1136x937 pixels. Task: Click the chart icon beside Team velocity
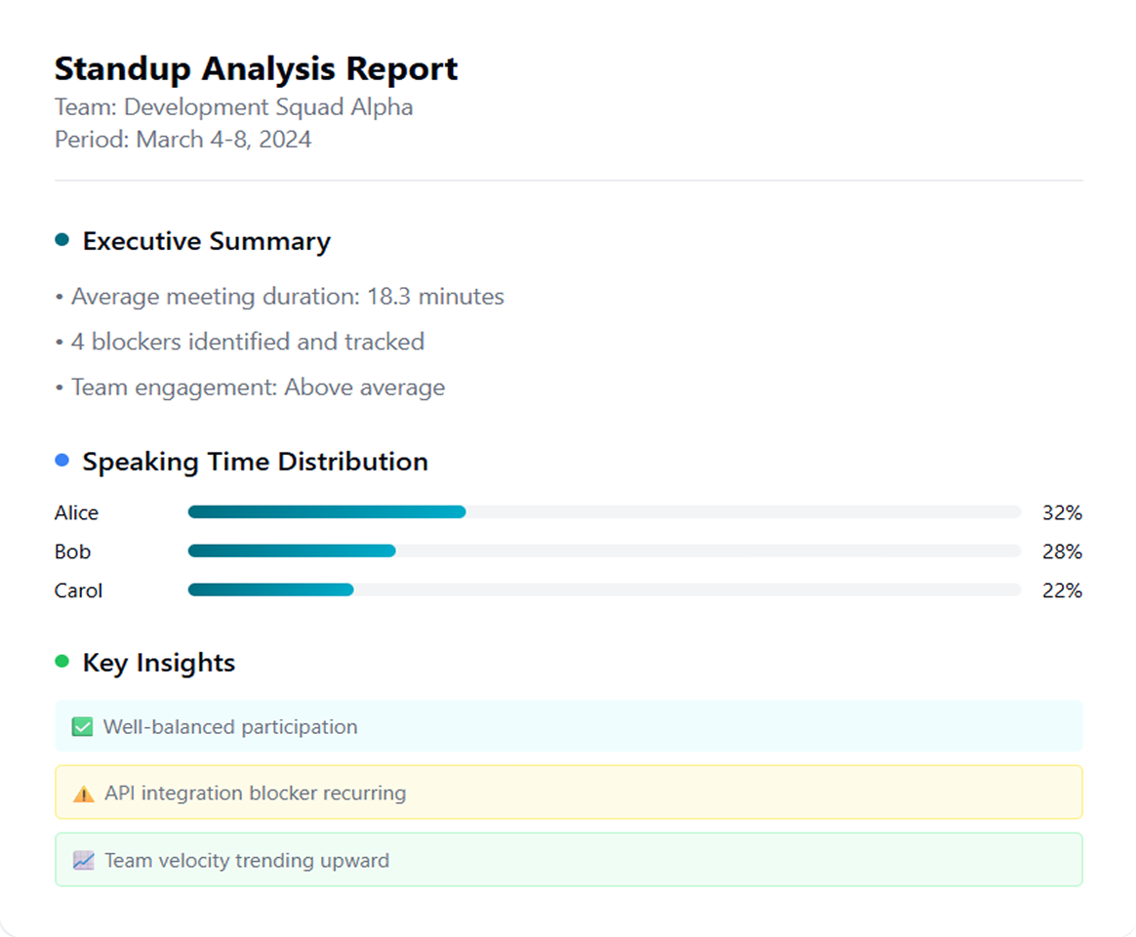[x=83, y=860]
